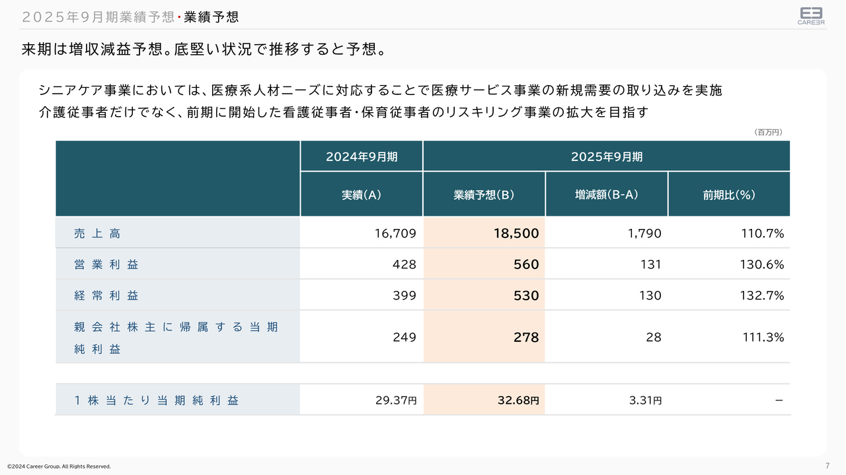Screen dimensions: 846x475
Task: Select the 売上高 row label
Action: [x=98, y=234]
